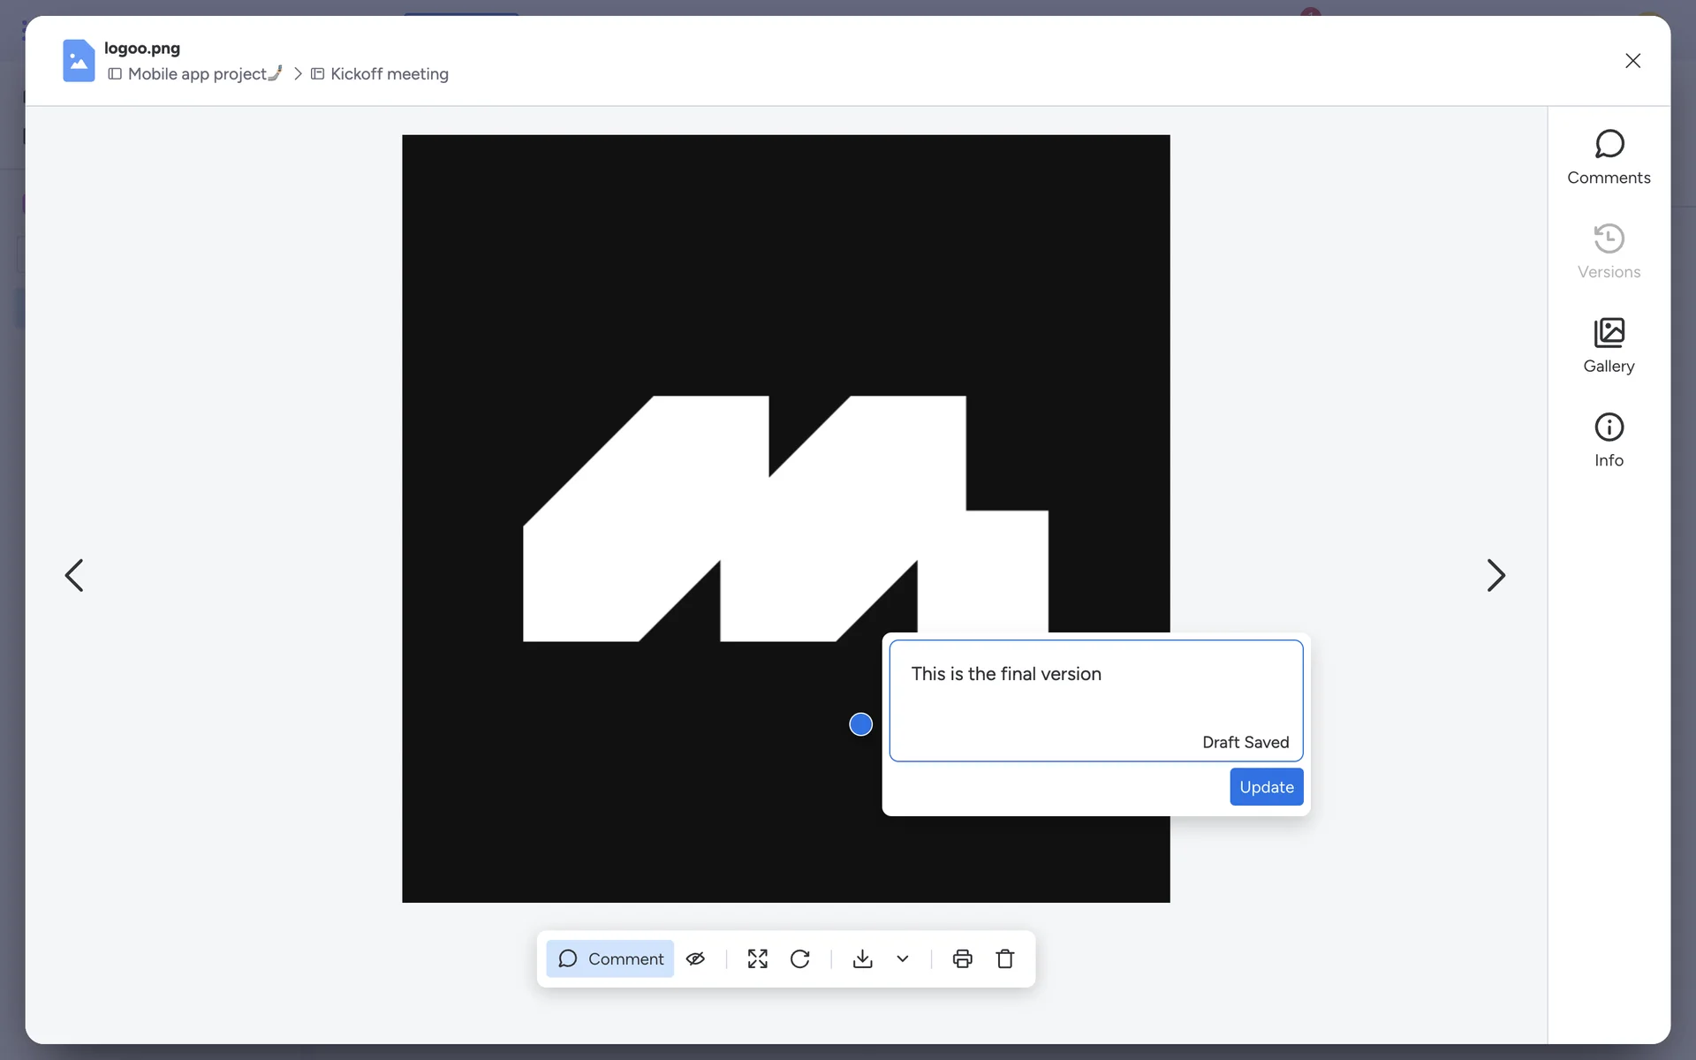Open the Versions history panel
Screen dimensions: 1696x1060
(x=1609, y=252)
